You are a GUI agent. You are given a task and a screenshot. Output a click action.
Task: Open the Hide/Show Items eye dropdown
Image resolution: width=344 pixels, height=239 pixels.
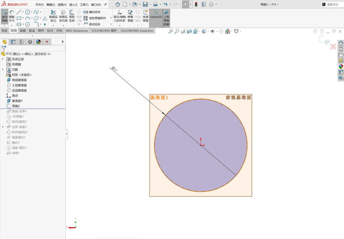217,32
